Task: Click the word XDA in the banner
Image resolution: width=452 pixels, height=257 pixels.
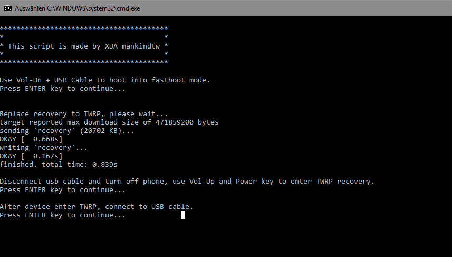Action: tap(111, 46)
